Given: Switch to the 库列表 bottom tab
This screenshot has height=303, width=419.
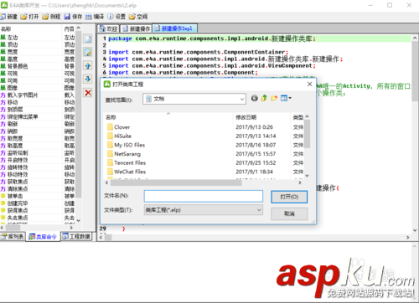Looking at the screenshot, I should (13, 237).
